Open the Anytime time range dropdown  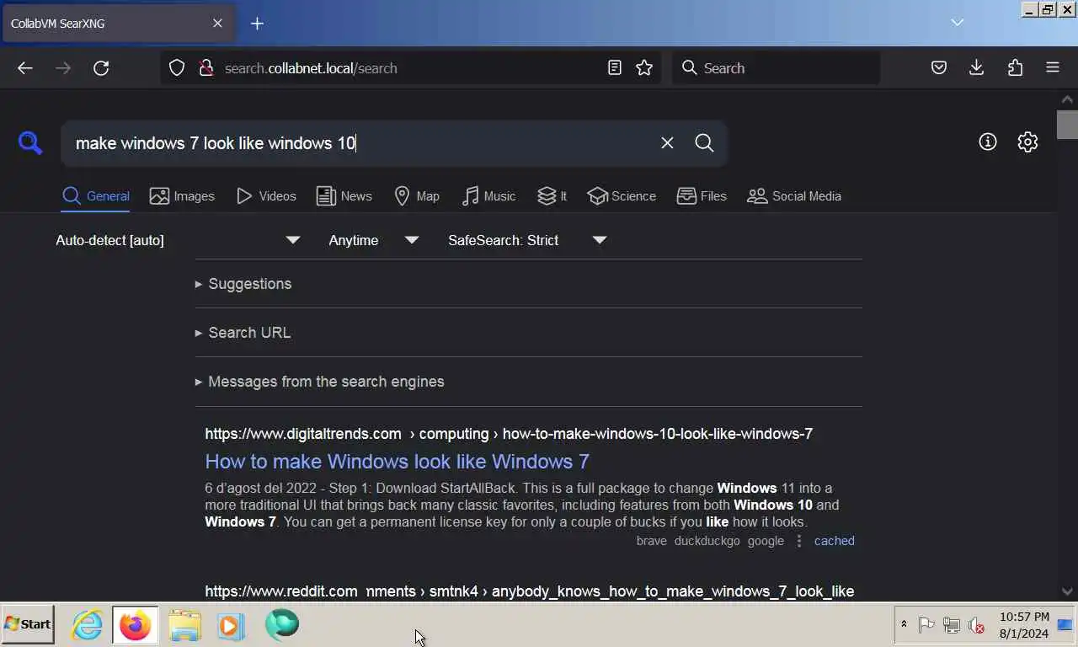[373, 240]
